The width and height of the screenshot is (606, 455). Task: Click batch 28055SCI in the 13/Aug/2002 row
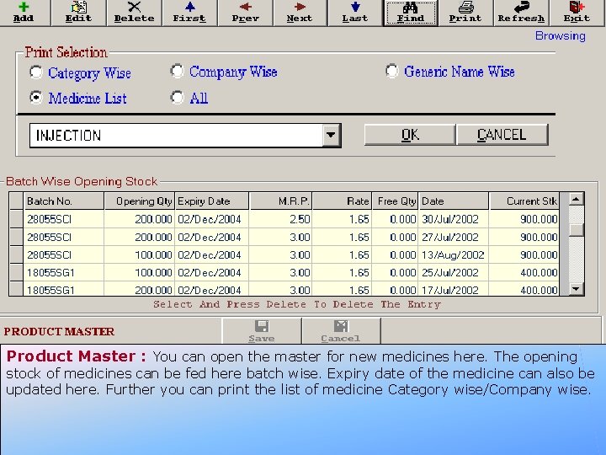pos(63,255)
